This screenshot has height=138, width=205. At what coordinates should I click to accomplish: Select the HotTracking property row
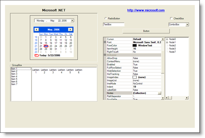click(134, 74)
